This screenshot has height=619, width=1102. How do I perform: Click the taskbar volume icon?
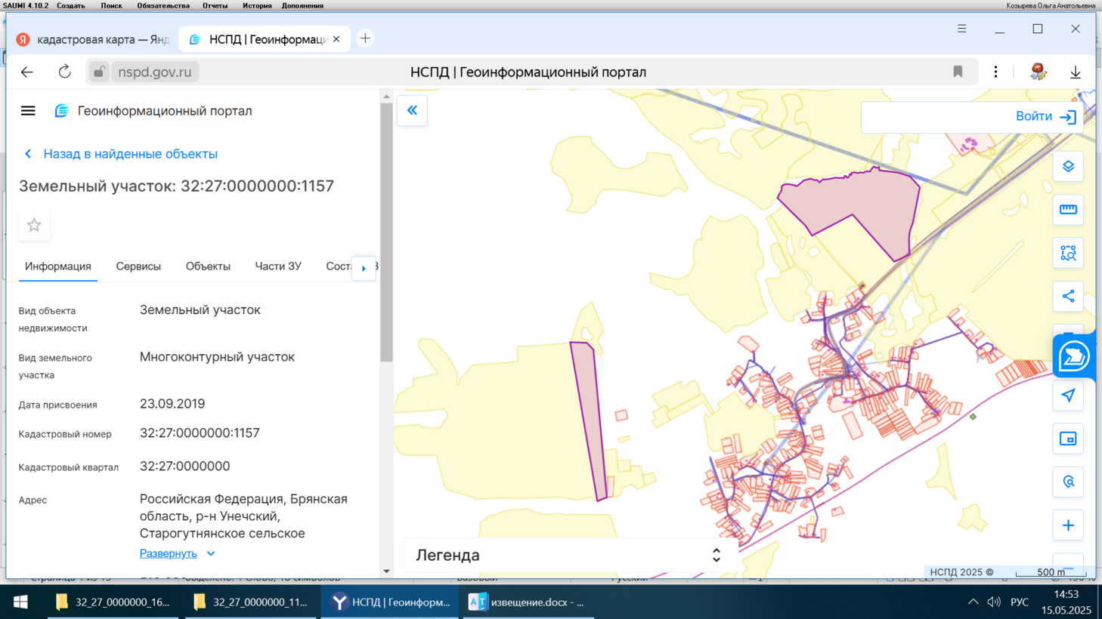(x=993, y=602)
